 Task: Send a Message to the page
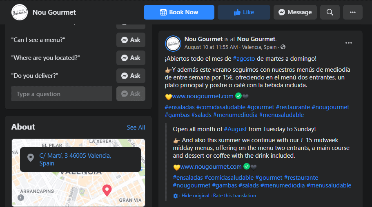tap(295, 12)
